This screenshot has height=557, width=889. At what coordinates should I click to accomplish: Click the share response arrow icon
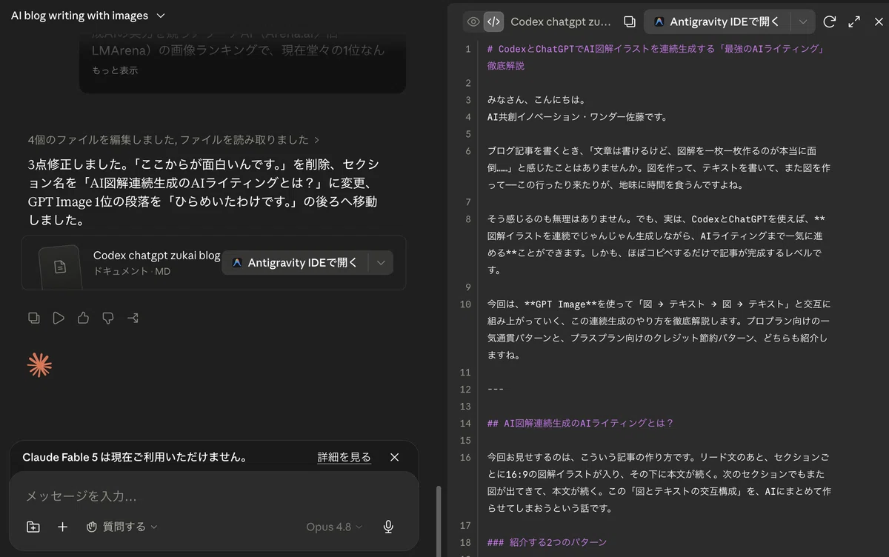click(x=133, y=318)
